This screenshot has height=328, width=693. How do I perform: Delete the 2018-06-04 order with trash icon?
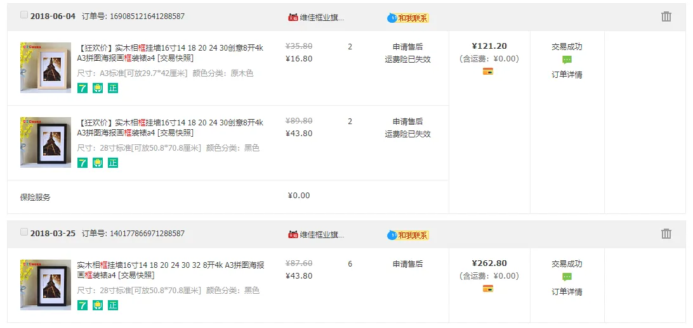[x=666, y=16]
